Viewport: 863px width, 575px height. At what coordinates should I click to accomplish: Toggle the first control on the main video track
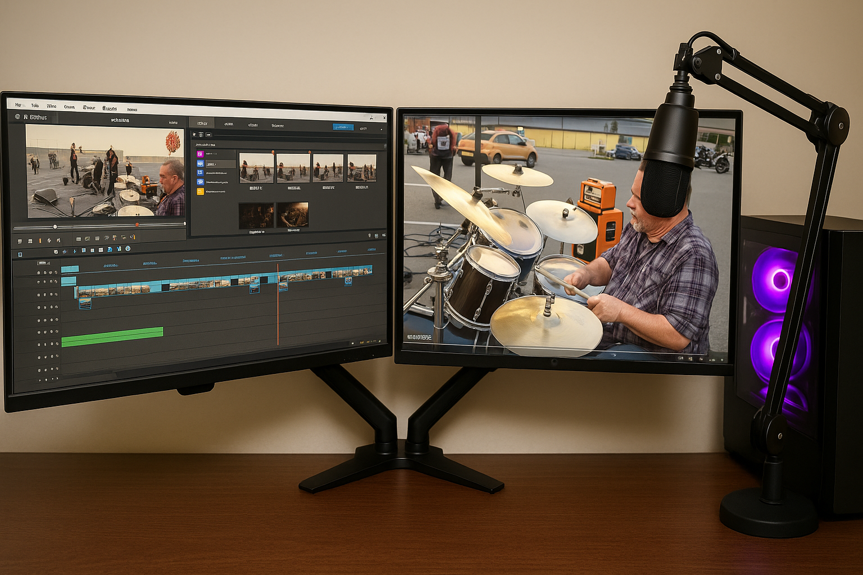39,295
